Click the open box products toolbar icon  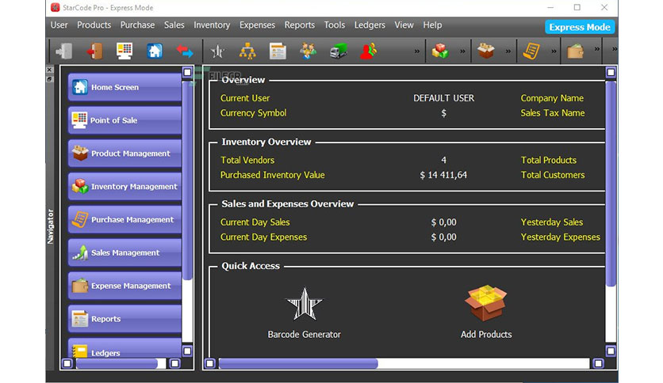pos(485,51)
